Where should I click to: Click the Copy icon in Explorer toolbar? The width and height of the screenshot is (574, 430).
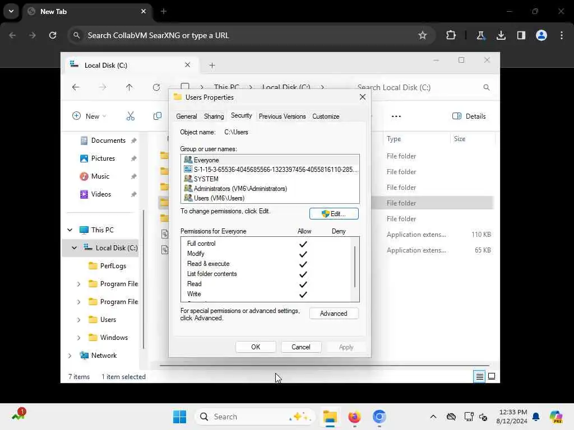[157, 116]
